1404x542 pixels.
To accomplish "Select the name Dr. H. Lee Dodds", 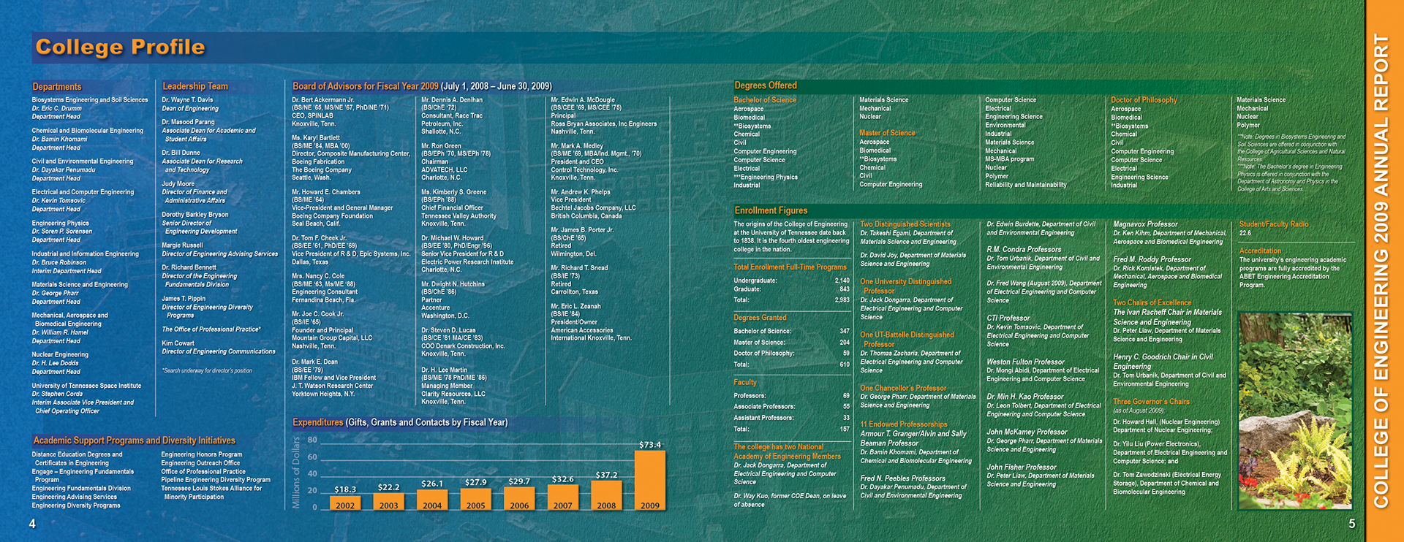I will [x=55, y=363].
